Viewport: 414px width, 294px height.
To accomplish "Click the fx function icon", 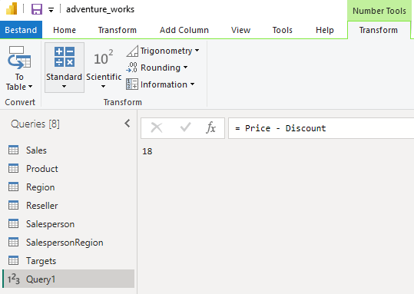I will [211, 128].
